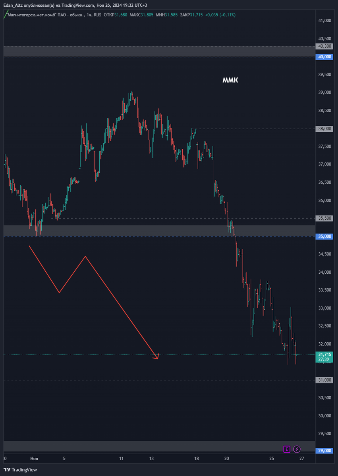Click the 1ч timeframe in symbol legend
The height and width of the screenshot is (476, 338).
[x=89, y=15]
